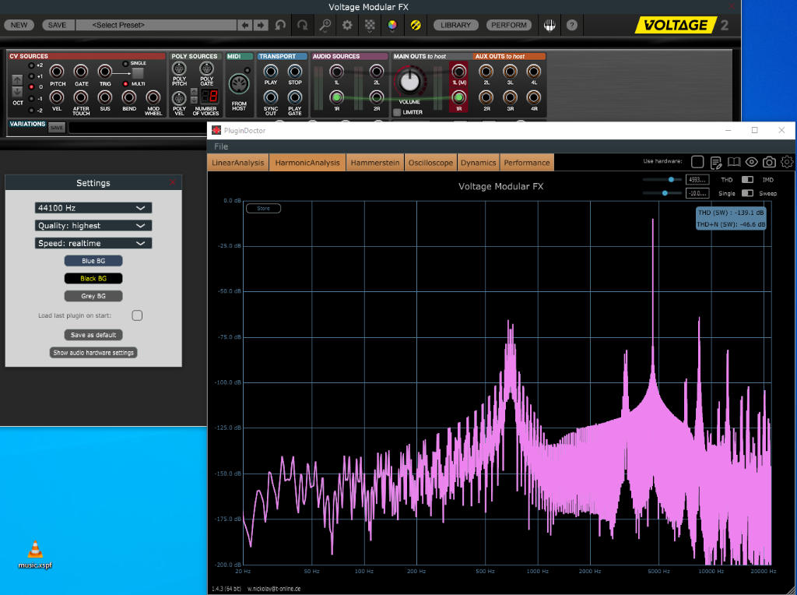Image resolution: width=797 pixels, height=595 pixels.
Task: Click the GATE jack in CV Sources
Action: 81,71
